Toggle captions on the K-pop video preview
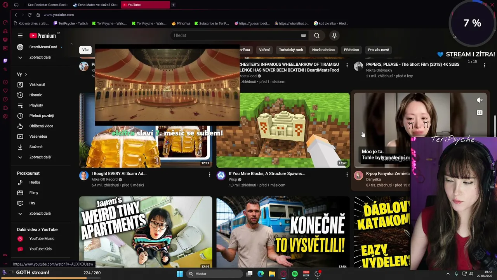 tap(480, 113)
